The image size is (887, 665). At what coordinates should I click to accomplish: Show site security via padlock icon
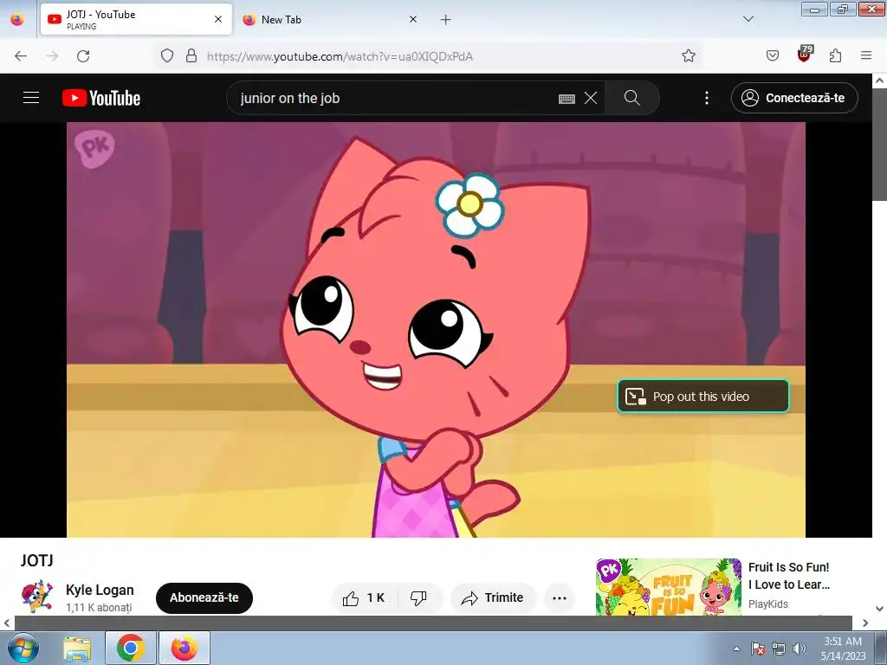tap(191, 55)
